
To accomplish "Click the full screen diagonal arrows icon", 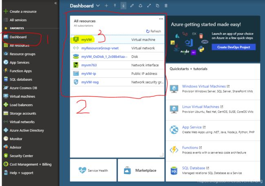I will 149,6.
